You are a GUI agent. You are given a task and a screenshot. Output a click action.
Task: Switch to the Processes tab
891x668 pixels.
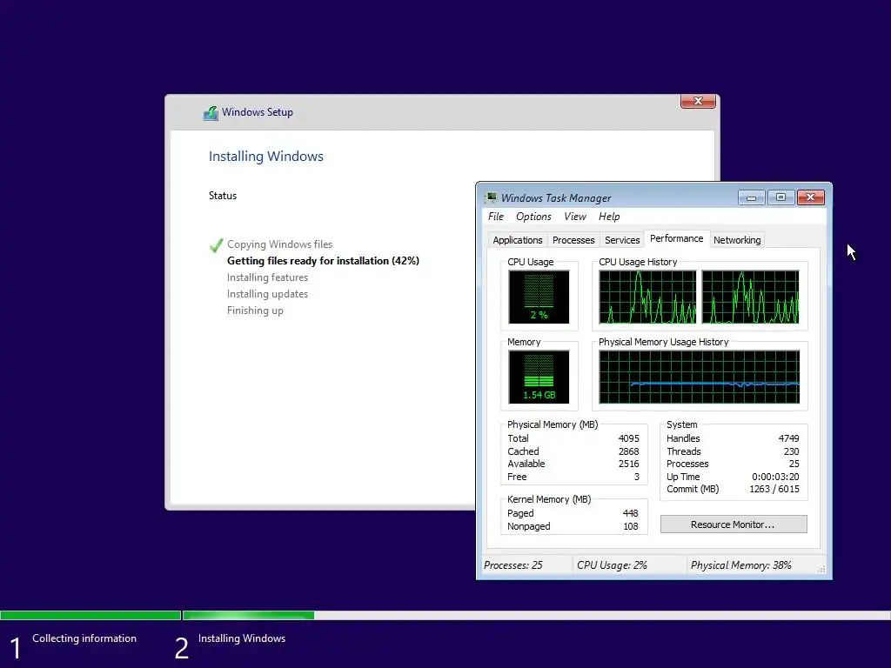[x=573, y=240]
